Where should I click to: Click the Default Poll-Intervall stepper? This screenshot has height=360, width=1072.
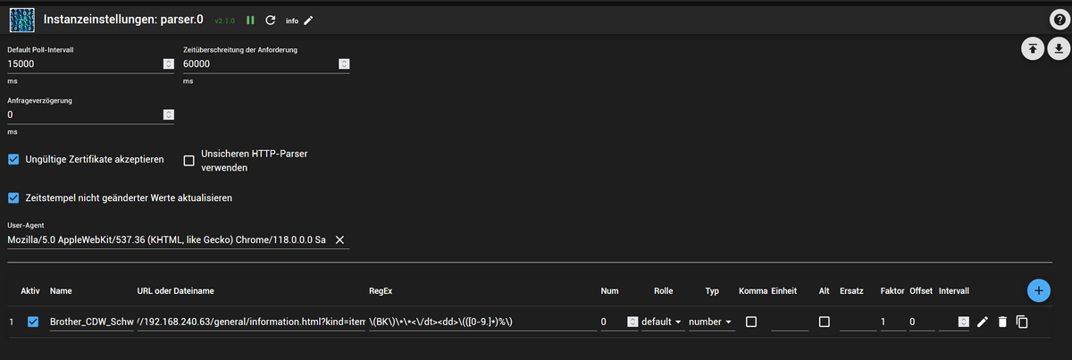(168, 63)
